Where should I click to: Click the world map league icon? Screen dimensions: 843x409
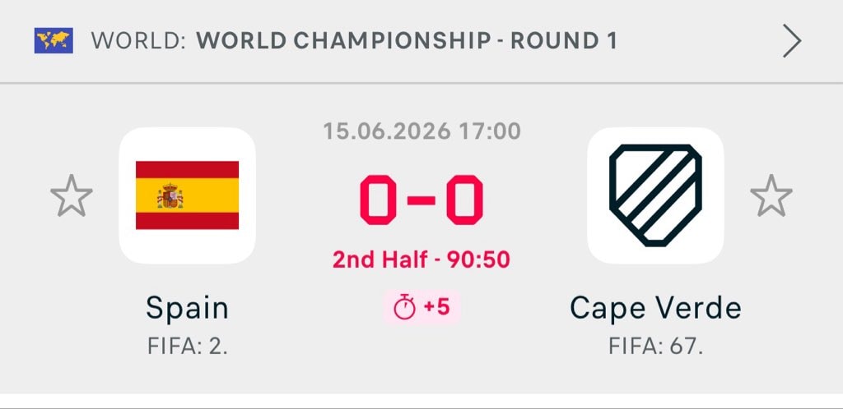[x=54, y=41]
